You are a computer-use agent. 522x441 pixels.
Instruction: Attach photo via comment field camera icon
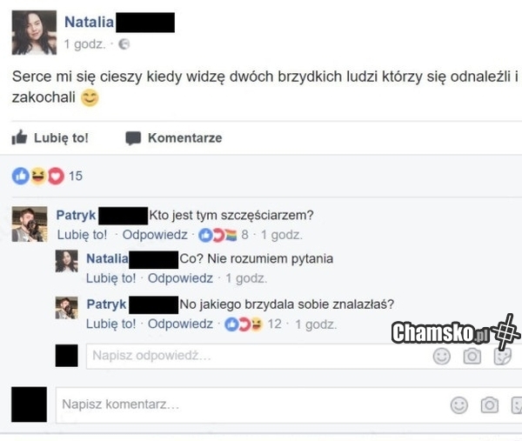click(x=489, y=404)
